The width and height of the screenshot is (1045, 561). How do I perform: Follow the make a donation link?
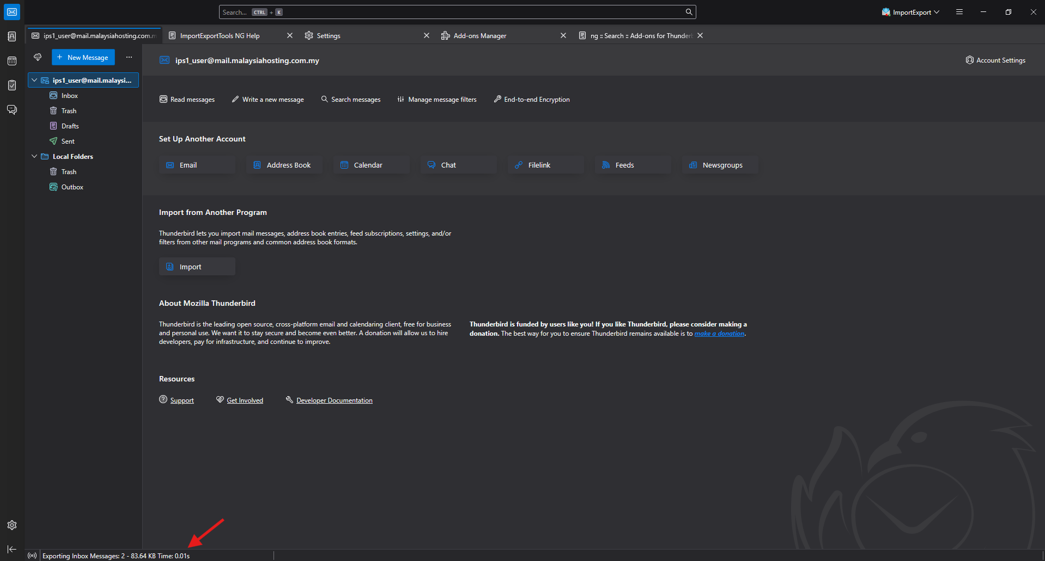point(719,334)
